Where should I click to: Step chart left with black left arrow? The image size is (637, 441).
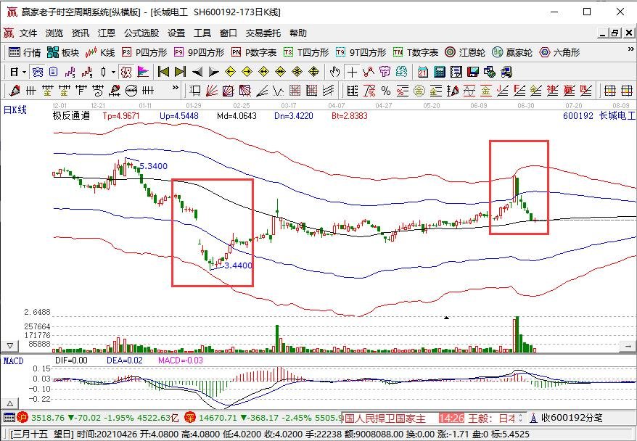pos(197,73)
